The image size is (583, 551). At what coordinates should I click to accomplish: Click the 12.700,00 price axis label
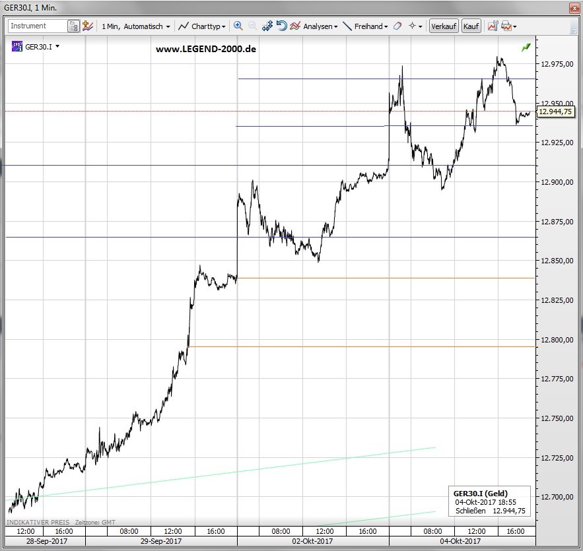pyautogui.click(x=557, y=497)
